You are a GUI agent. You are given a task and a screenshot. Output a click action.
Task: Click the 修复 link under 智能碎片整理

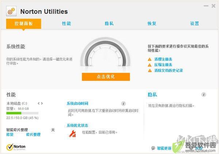point(10,134)
